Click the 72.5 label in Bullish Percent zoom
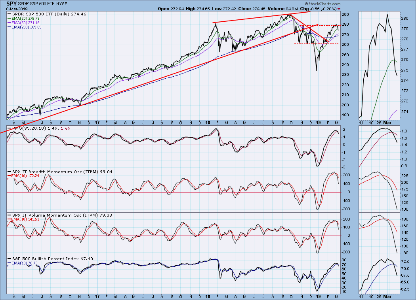Image resolution: width=416 pixels, height=300 pixels. [405, 262]
